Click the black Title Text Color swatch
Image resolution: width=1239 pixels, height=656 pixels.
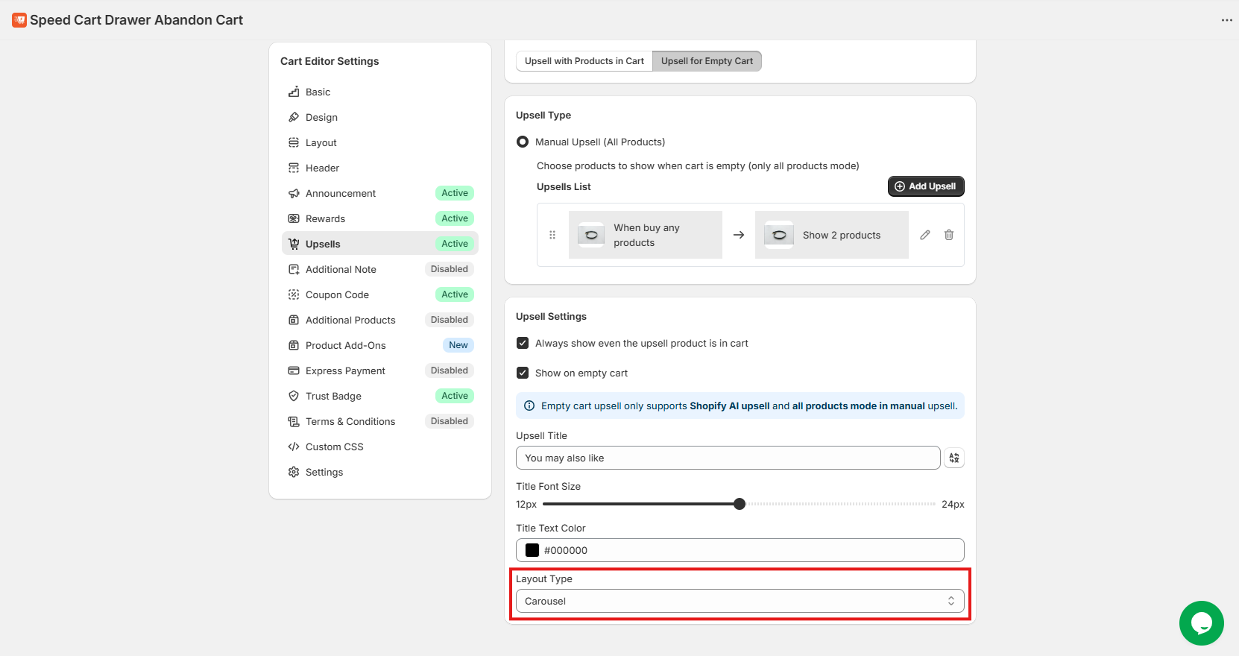[532, 550]
